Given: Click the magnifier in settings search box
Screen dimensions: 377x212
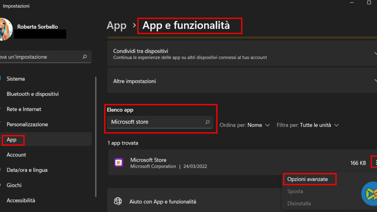Looking at the screenshot, I should pyautogui.click(x=85, y=57).
